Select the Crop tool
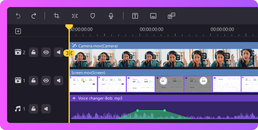 tap(57, 16)
